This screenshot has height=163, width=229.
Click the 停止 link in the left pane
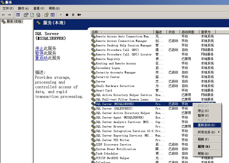tap(39, 49)
